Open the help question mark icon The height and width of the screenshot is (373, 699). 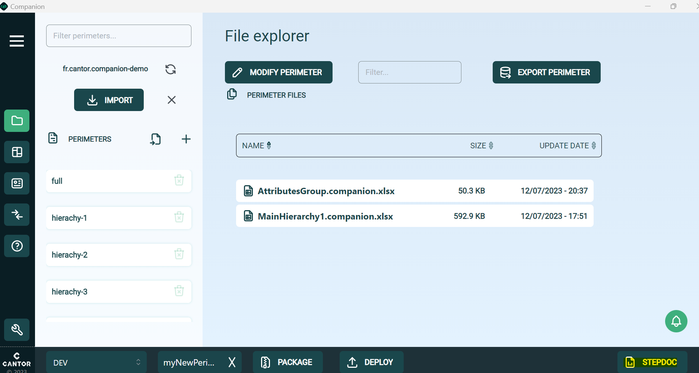click(17, 246)
